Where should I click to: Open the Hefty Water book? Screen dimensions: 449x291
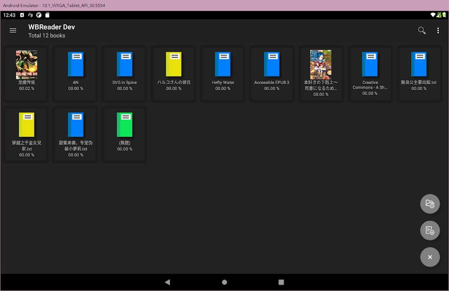tap(223, 65)
